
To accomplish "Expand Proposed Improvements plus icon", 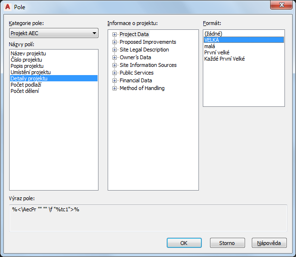I will tap(114, 42).
